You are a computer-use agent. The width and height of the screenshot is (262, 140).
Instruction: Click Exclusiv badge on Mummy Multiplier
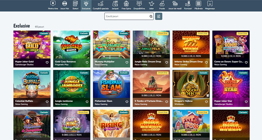click(124, 34)
